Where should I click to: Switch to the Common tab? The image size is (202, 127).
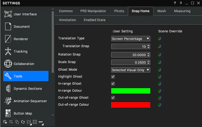tap(66, 11)
